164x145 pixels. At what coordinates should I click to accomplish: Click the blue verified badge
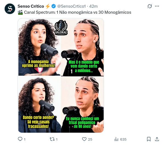click(x=53, y=6)
